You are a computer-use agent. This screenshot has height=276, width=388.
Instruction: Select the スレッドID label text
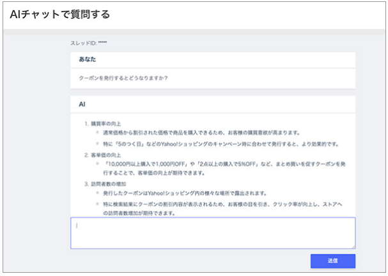click(x=83, y=43)
